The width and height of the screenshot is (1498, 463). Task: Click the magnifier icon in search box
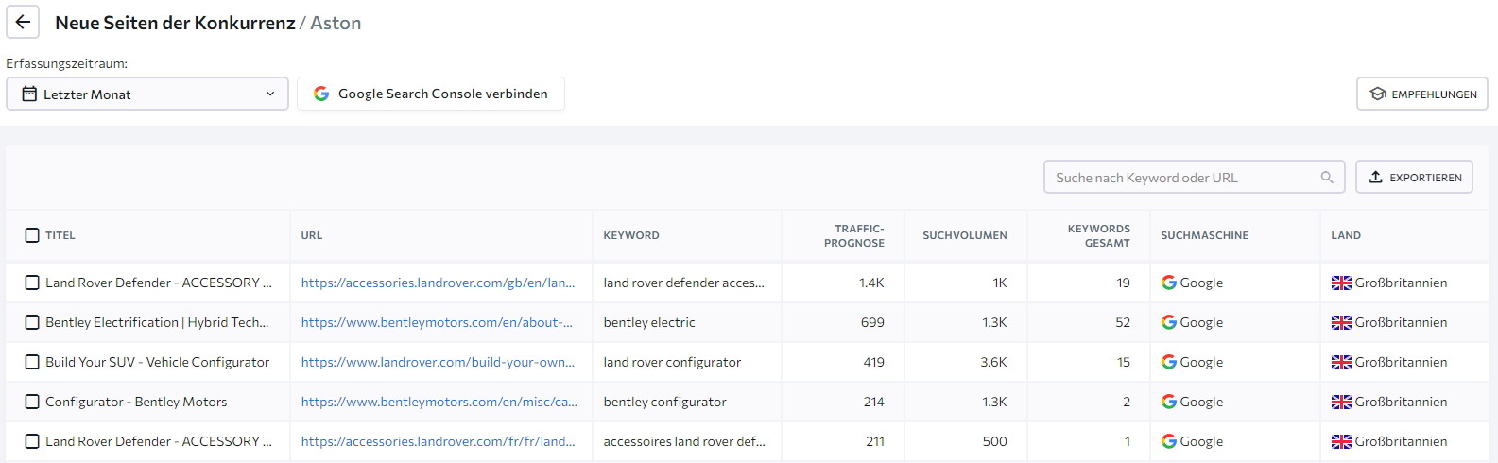(1327, 177)
